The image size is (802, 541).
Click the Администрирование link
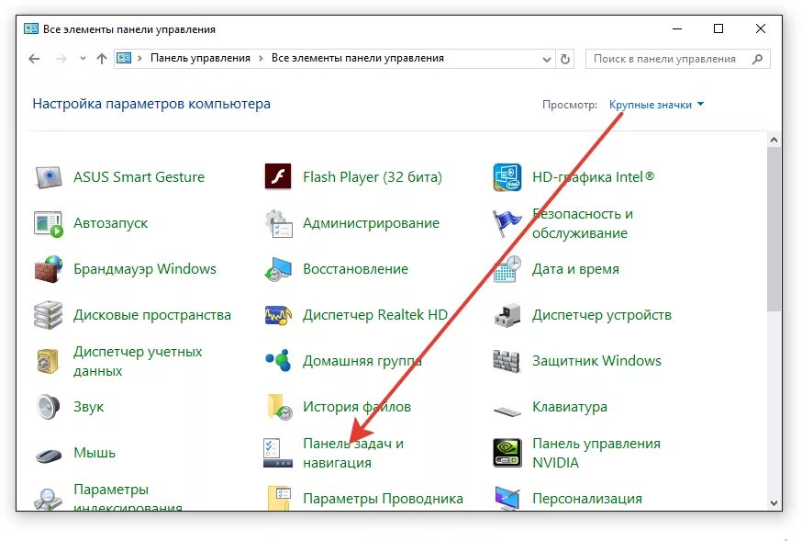pyautogui.click(x=371, y=223)
